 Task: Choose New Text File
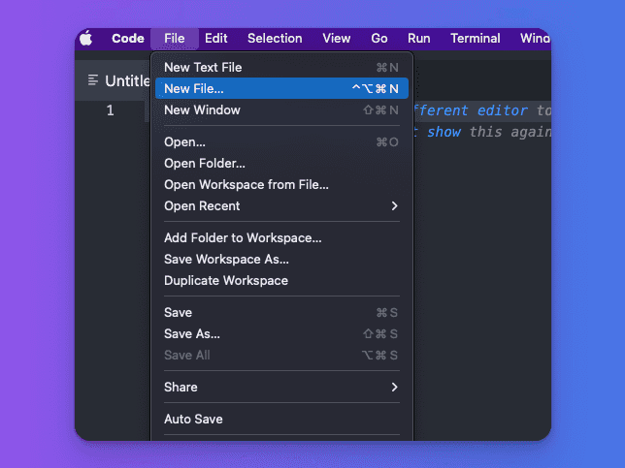(x=203, y=67)
